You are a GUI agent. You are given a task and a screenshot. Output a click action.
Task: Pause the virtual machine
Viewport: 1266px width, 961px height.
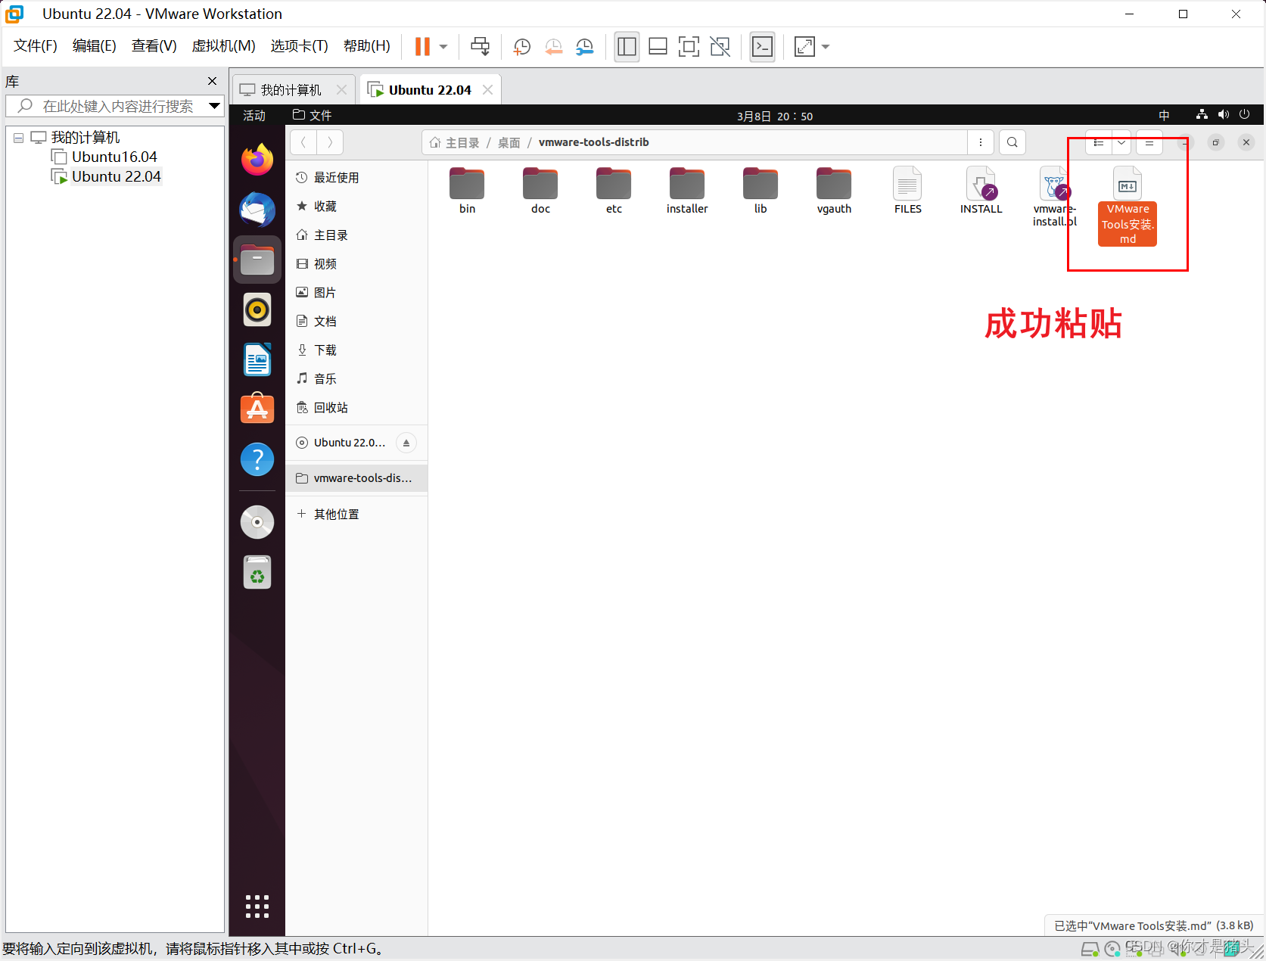[422, 47]
